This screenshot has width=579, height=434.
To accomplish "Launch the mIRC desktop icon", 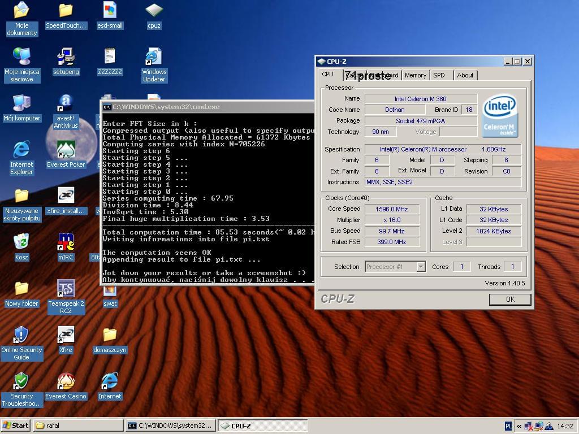I will pos(66,246).
